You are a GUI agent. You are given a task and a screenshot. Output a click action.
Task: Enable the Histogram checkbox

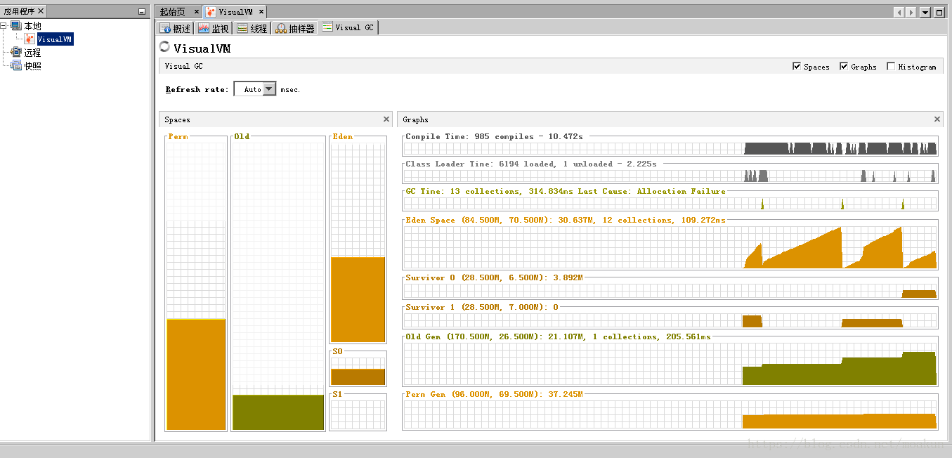[891, 66]
